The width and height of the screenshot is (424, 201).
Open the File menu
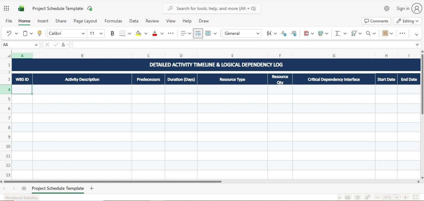9,21
